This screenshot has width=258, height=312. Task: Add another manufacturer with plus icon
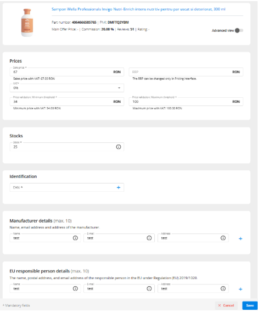(240, 238)
